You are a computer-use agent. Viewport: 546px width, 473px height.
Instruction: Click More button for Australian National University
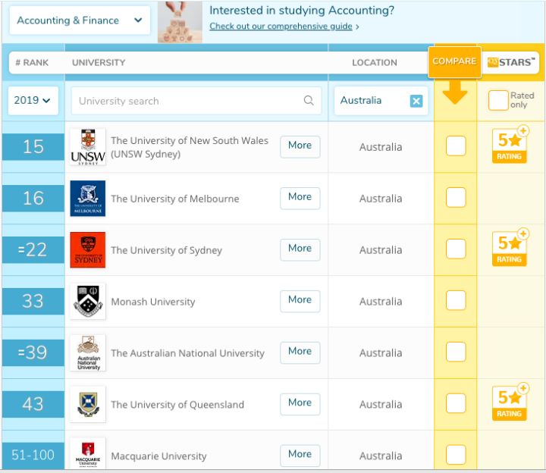[300, 352]
